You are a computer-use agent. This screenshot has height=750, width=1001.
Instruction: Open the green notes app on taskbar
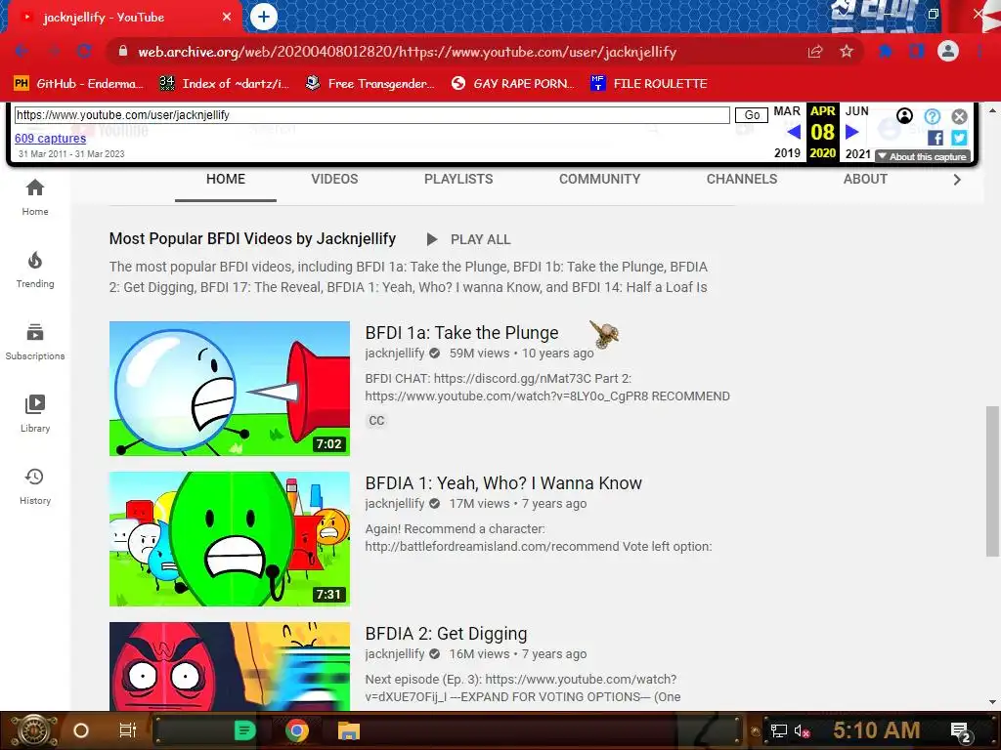coord(244,730)
